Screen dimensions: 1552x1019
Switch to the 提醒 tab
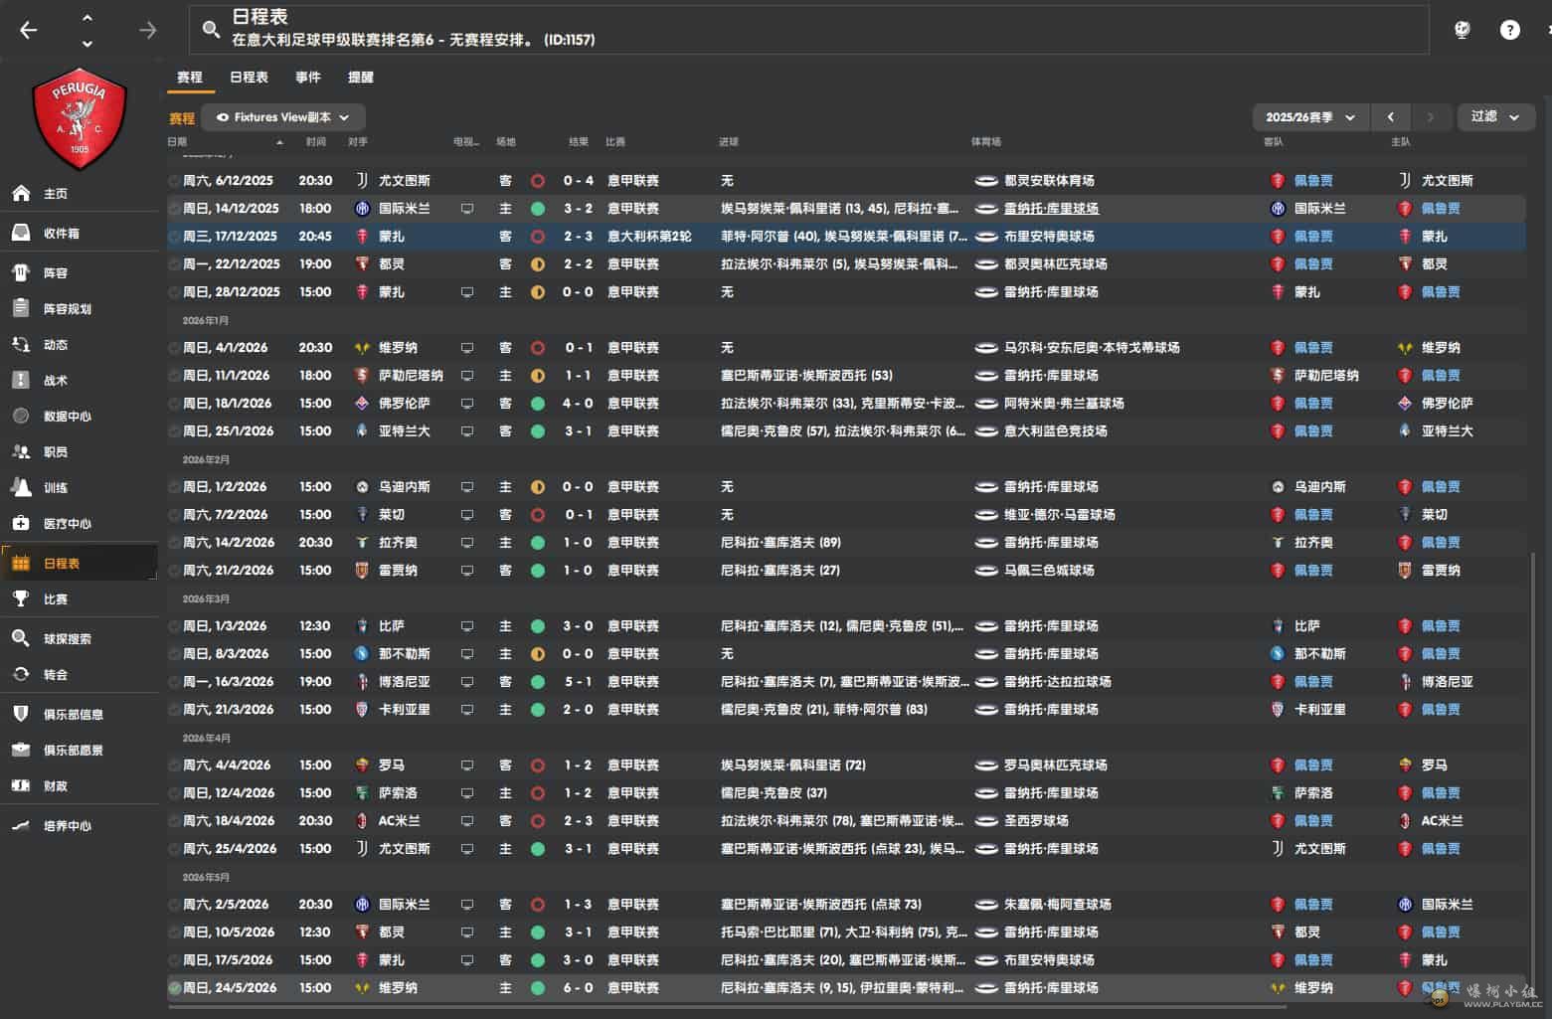[x=360, y=78]
